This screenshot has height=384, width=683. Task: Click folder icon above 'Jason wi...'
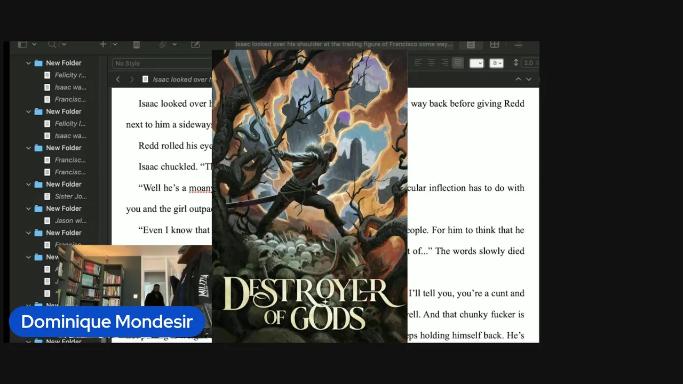[38, 209]
